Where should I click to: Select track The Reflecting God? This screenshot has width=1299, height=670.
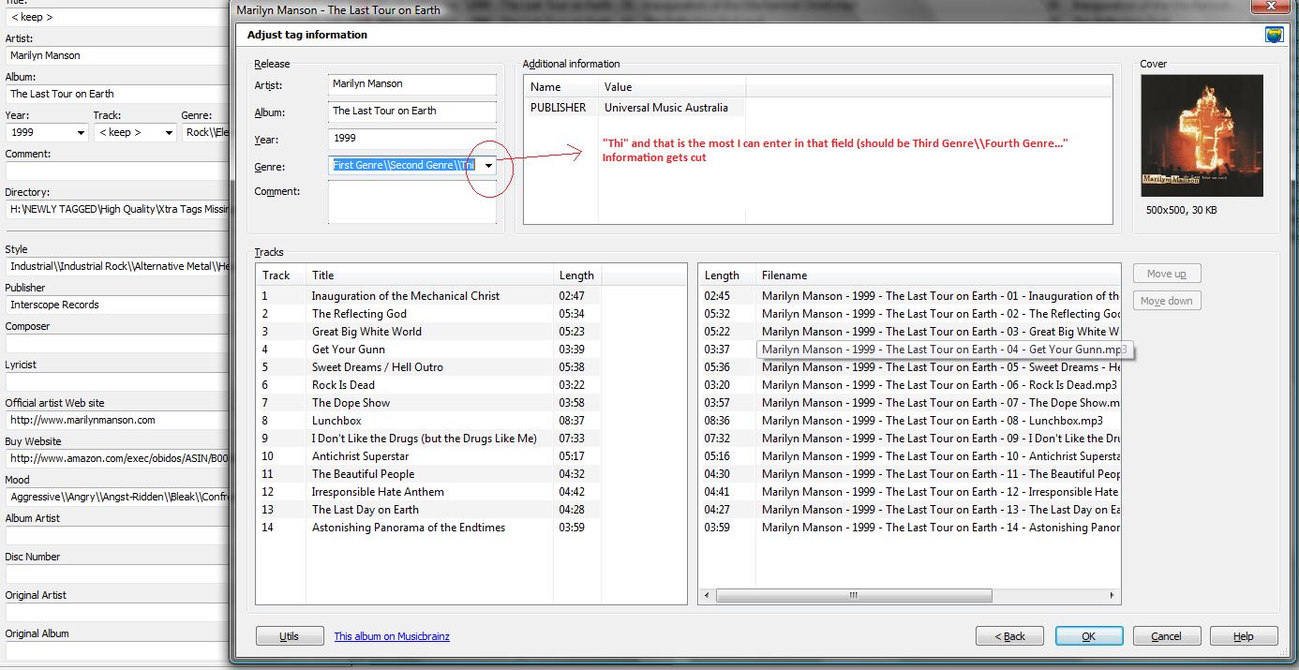pos(359,314)
